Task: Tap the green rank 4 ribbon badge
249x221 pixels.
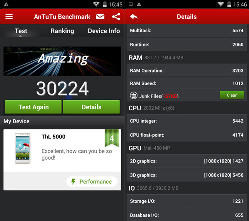Action: [112, 138]
